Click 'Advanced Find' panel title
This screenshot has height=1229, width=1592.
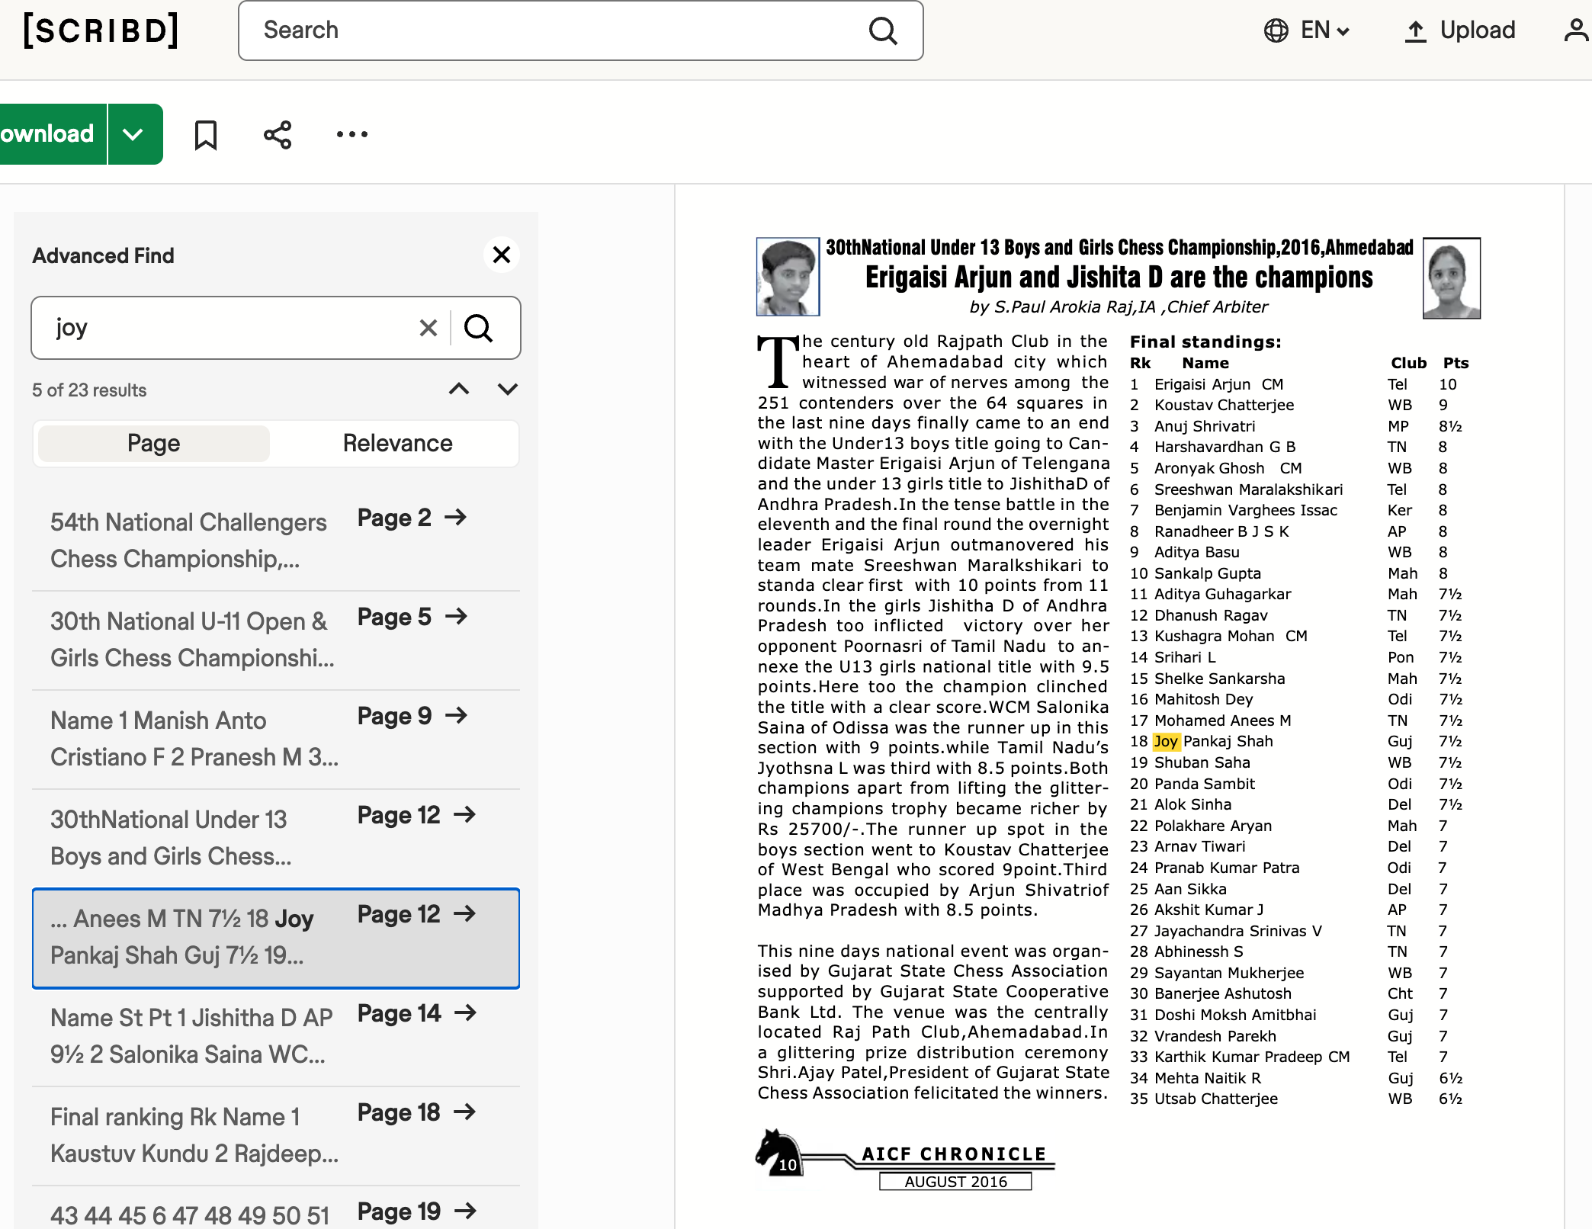coord(103,256)
